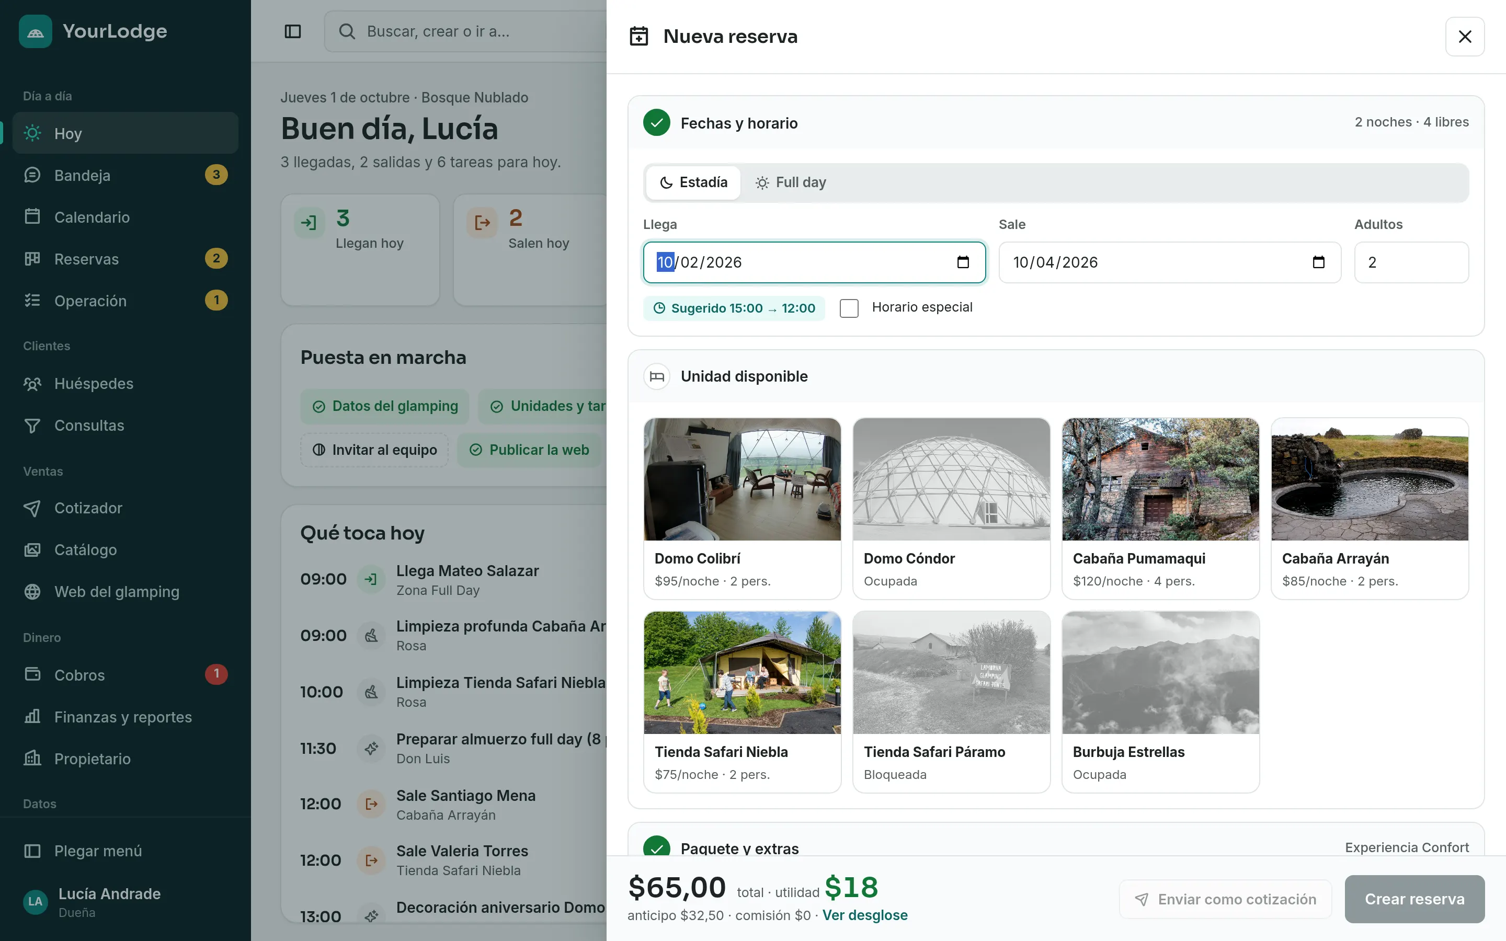Open Bandeja chat icon in sidebar
Screen dimensions: 1506x941
pos(32,175)
